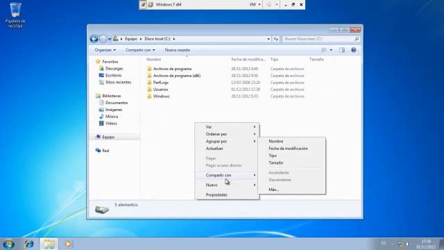Click the pin icon on VM toolbar
Screen dimensions: 444x250
coord(143,5)
